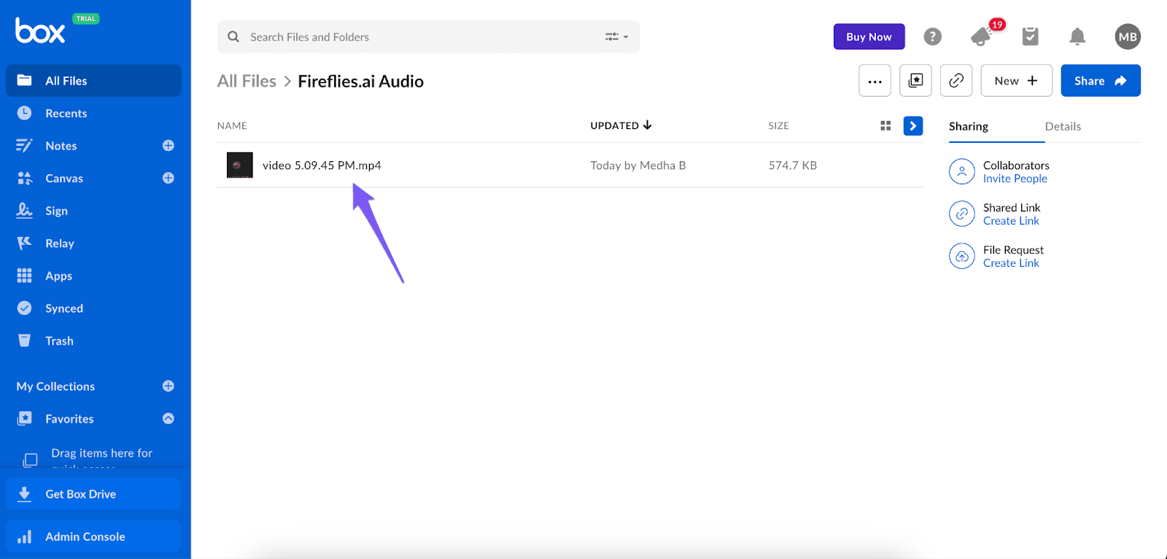The width and height of the screenshot is (1167, 559).
Task: Open search filter options dropdown
Action: coord(616,36)
